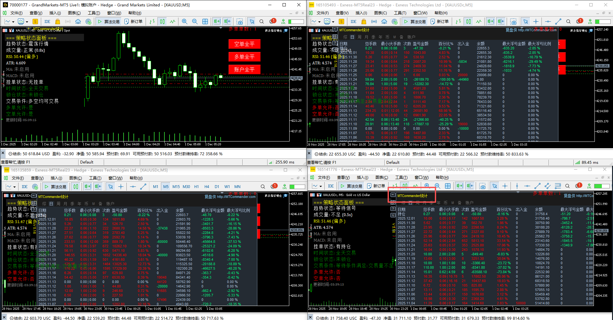
Task: Select crosshair tool in Exness 165105493 toolbar
Action: point(536,21)
